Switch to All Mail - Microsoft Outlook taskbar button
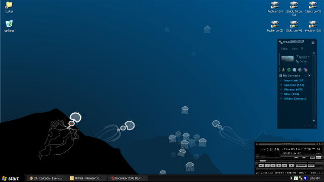Viewport: 324px width, 182px height. (87, 178)
